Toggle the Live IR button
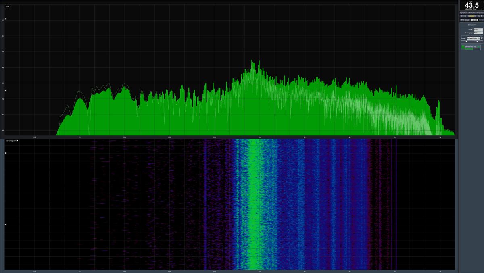Viewport: 484px width, 273px height. [x=480, y=16]
